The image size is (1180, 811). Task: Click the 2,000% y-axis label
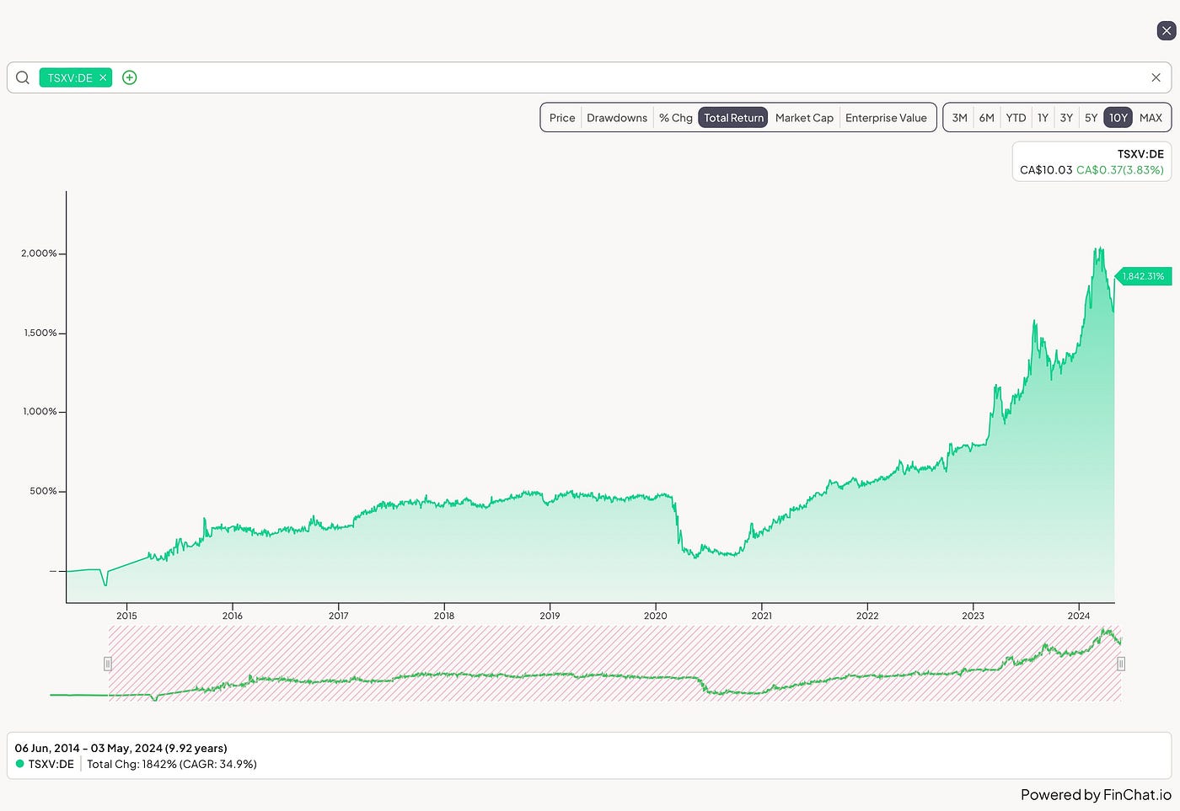(x=40, y=253)
